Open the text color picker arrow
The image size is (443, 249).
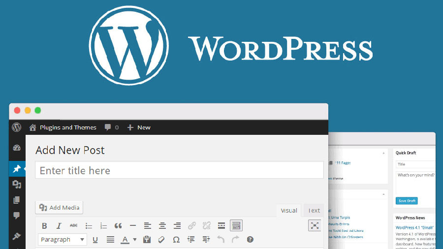pyautogui.click(x=135, y=240)
